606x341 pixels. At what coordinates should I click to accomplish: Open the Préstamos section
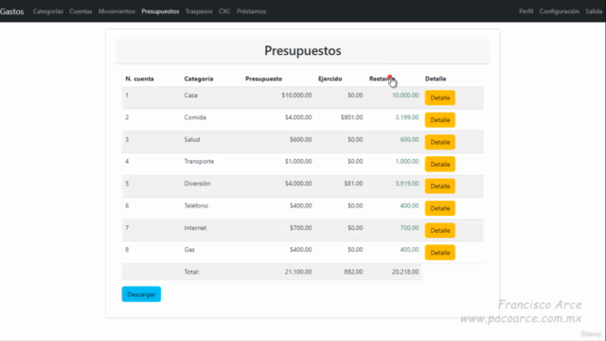click(x=251, y=11)
